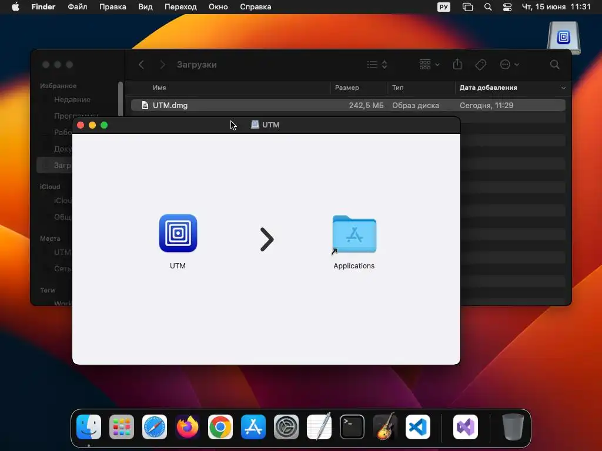
Task: Click the Сегодня, 11:29 date cell
Action: [x=486, y=106]
